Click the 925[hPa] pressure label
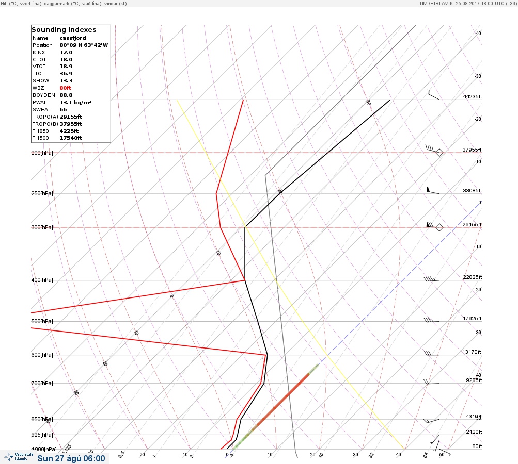Screen dimensions: 518x464 point(42,435)
